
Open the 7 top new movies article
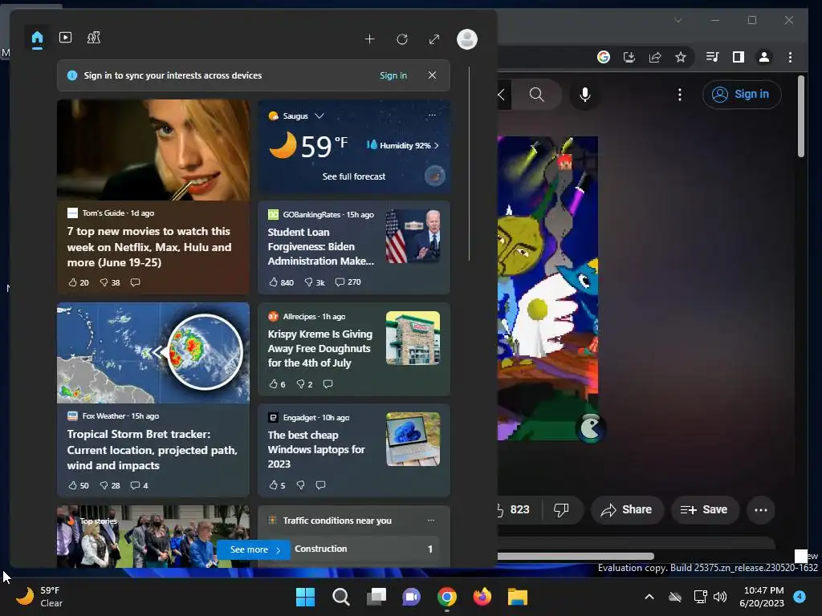pos(149,247)
